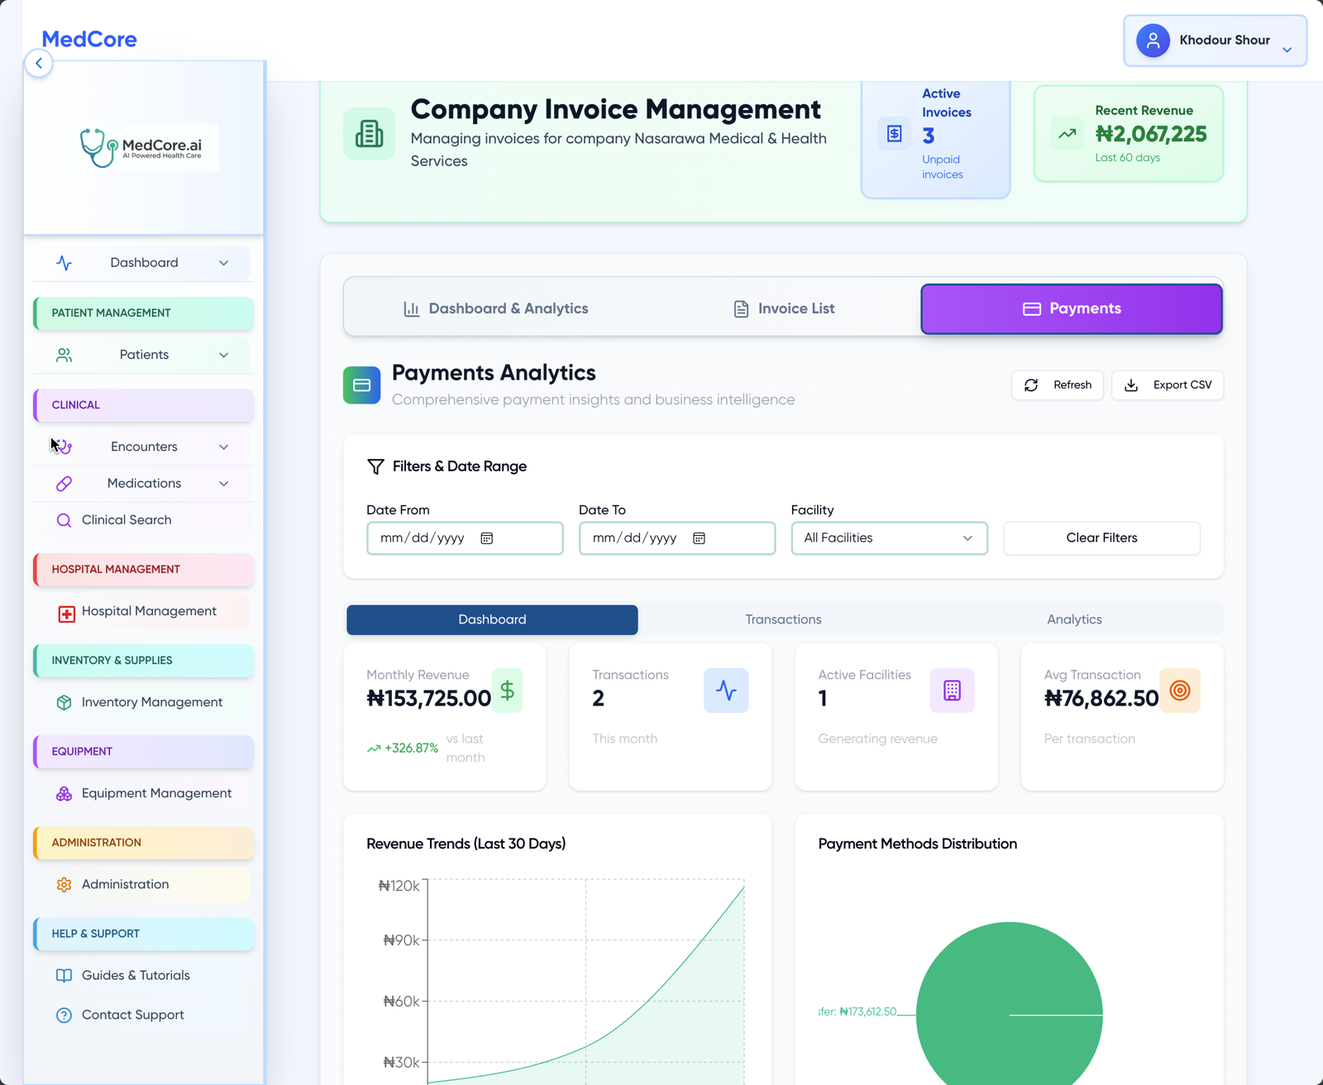Collapse the sidebar with the back arrow
The width and height of the screenshot is (1323, 1085).
pos(39,63)
